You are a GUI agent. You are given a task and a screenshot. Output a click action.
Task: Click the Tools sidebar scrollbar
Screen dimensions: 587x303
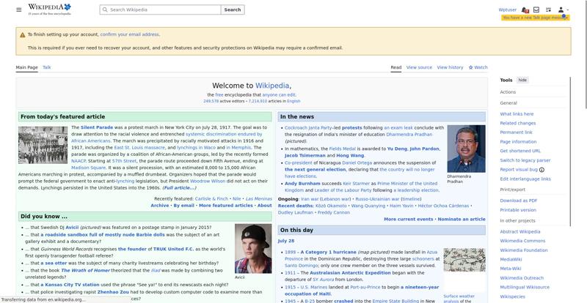click(x=570, y=151)
